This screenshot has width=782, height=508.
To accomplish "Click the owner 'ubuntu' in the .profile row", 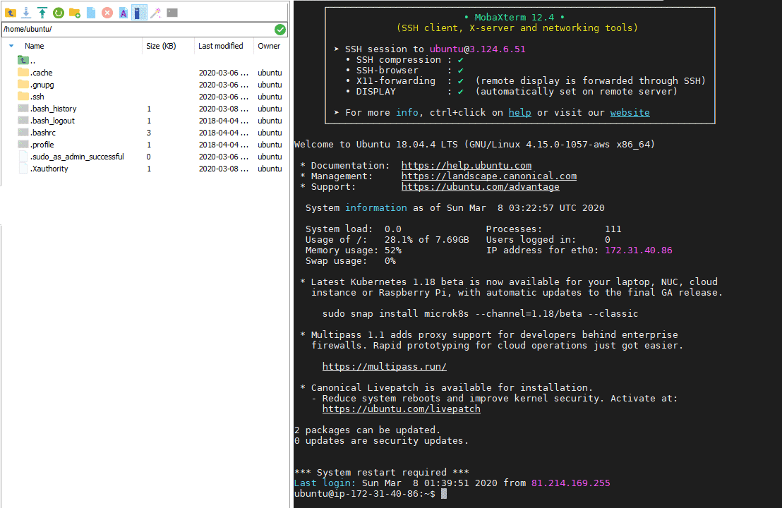I will pos(270,145).
